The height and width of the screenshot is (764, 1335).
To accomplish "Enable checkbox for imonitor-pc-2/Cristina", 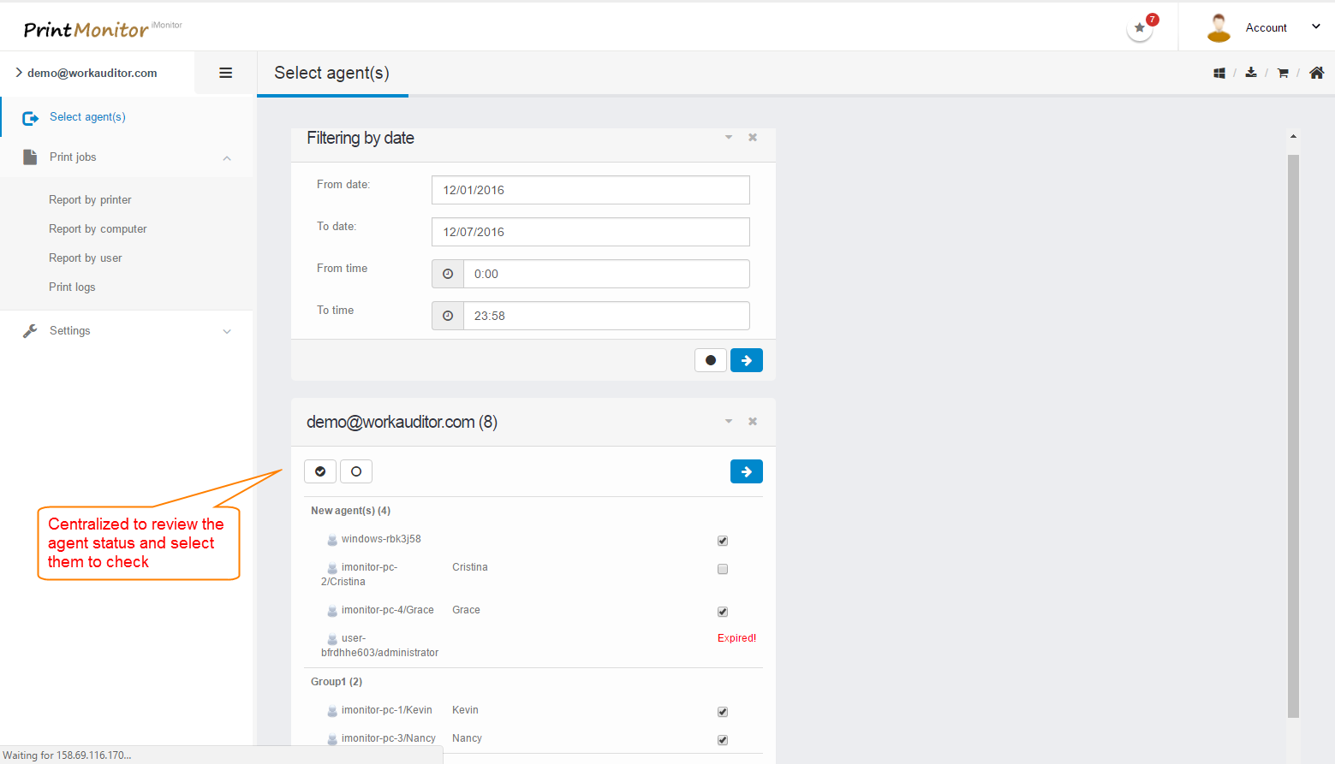I will click(x=723, y=569).
